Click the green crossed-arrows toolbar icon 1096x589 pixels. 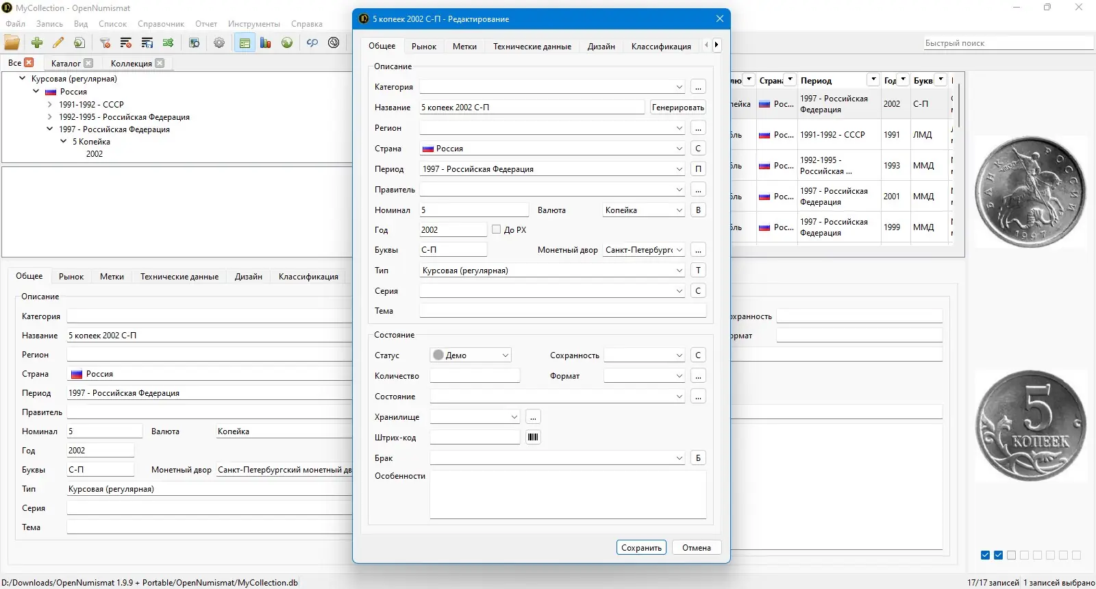[169, 42]
